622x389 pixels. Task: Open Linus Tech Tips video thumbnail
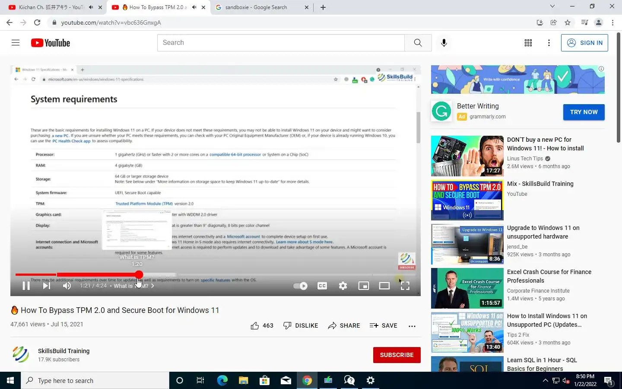tap(467, 156)
